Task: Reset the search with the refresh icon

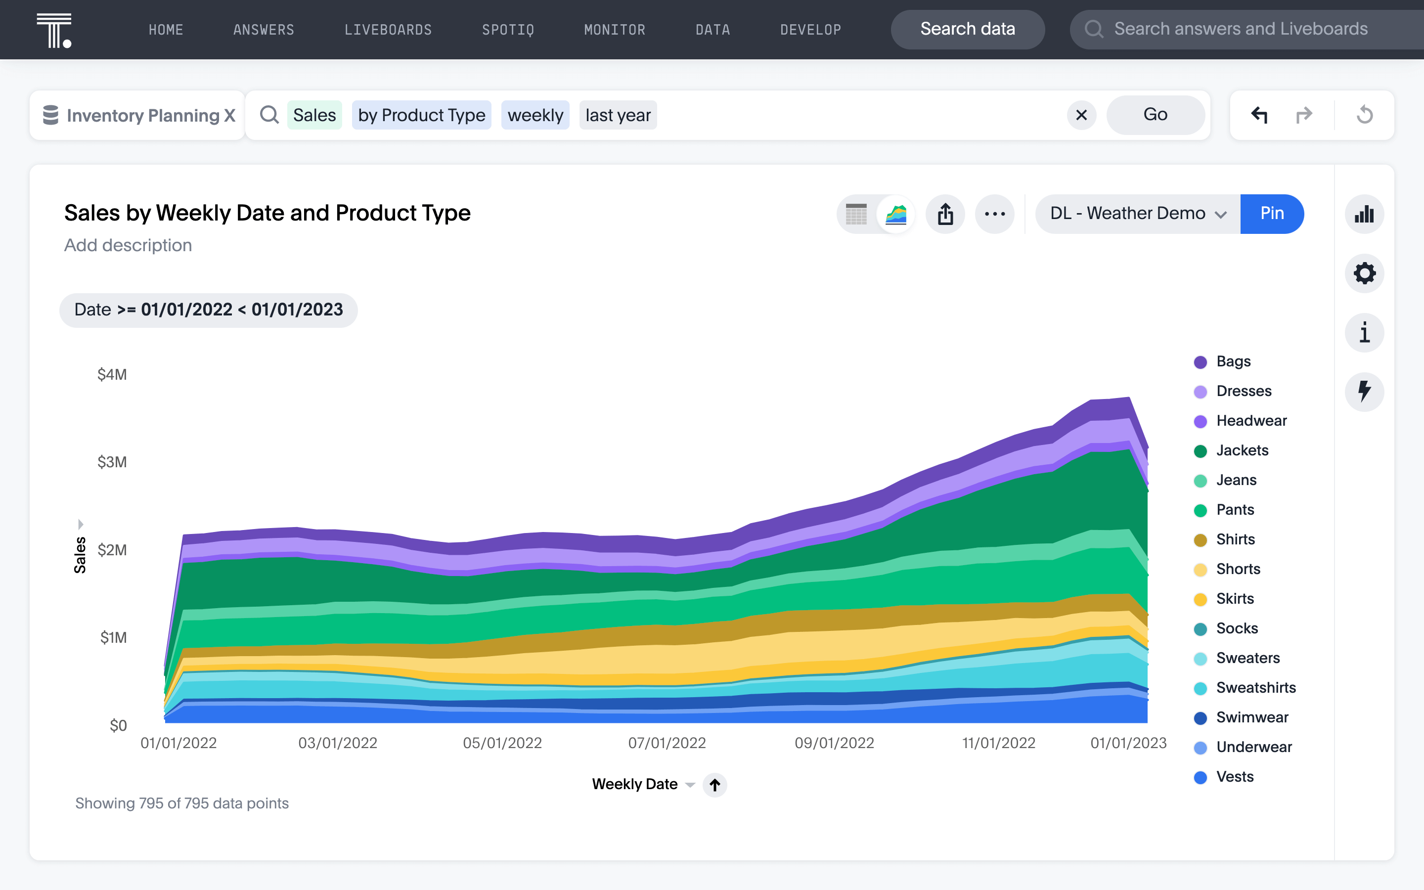Action: pos(1365,115)
